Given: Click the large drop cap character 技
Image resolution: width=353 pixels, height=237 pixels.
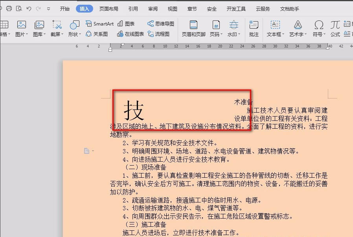Looking at the screenshot, I should click(134, 111).
